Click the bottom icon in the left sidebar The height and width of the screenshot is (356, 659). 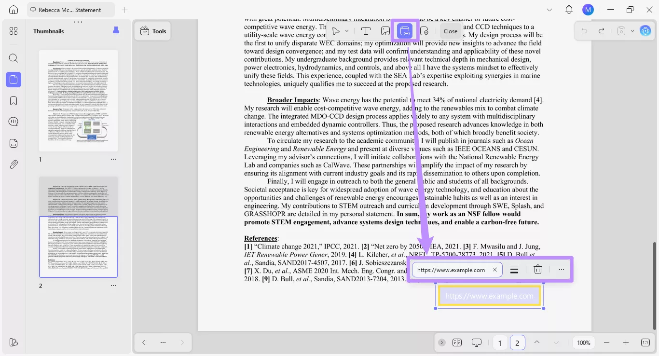point(14,342)
